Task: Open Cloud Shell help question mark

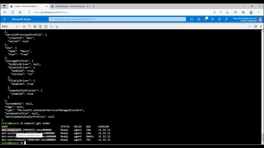Action: 29,26
